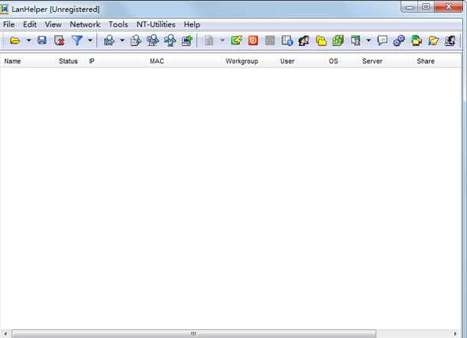This screenshot has width=467, height=338.
Task: Sort by the OS column header
Action: 342,61
